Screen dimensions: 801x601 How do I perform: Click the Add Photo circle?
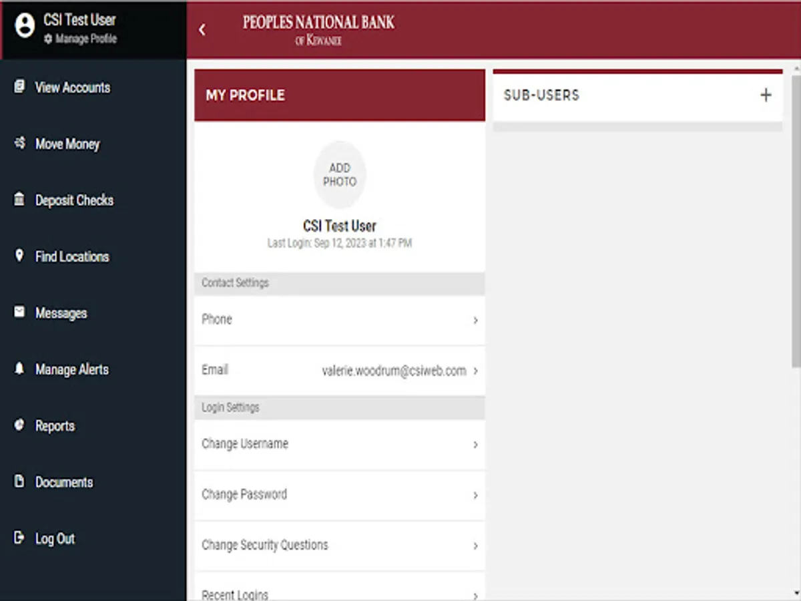pos(339,174)
